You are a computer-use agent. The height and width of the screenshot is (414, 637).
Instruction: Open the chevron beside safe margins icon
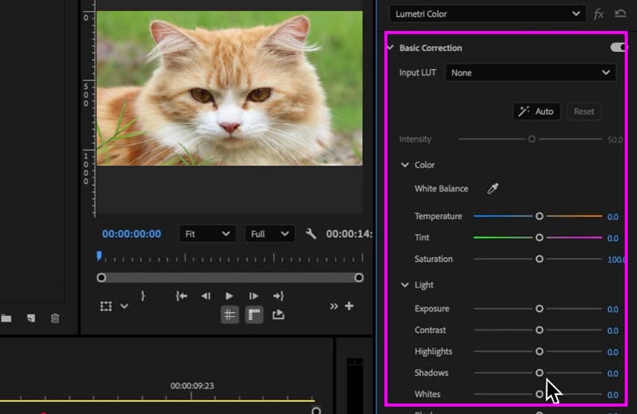pos(124,307)
